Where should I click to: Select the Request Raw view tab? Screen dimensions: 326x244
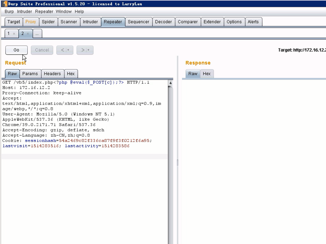12,74
